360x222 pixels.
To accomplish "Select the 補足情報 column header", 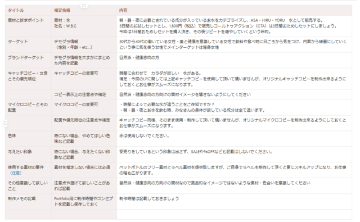I will [84, 10].
